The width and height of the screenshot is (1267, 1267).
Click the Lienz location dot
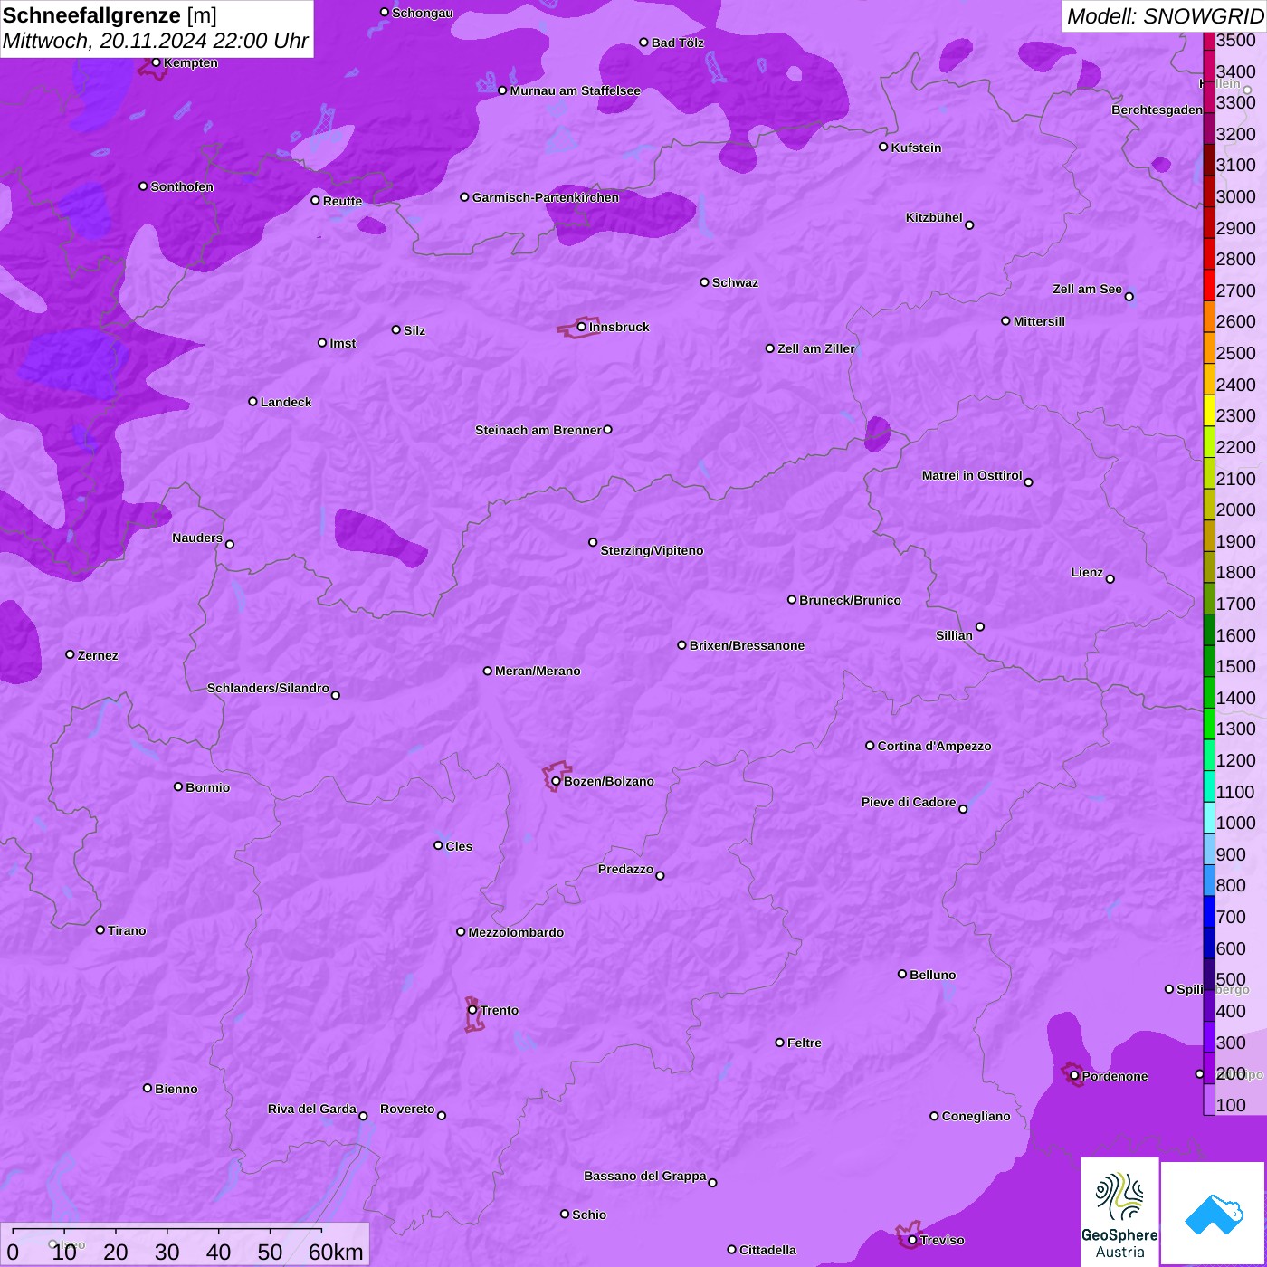(x=1110, y=579)
